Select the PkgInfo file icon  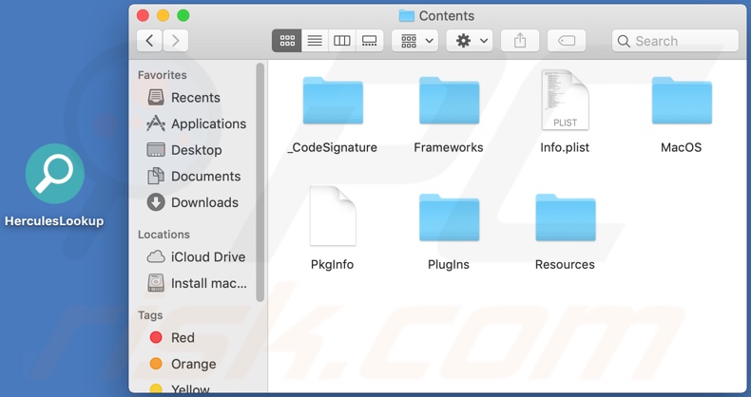click(333, 217)
